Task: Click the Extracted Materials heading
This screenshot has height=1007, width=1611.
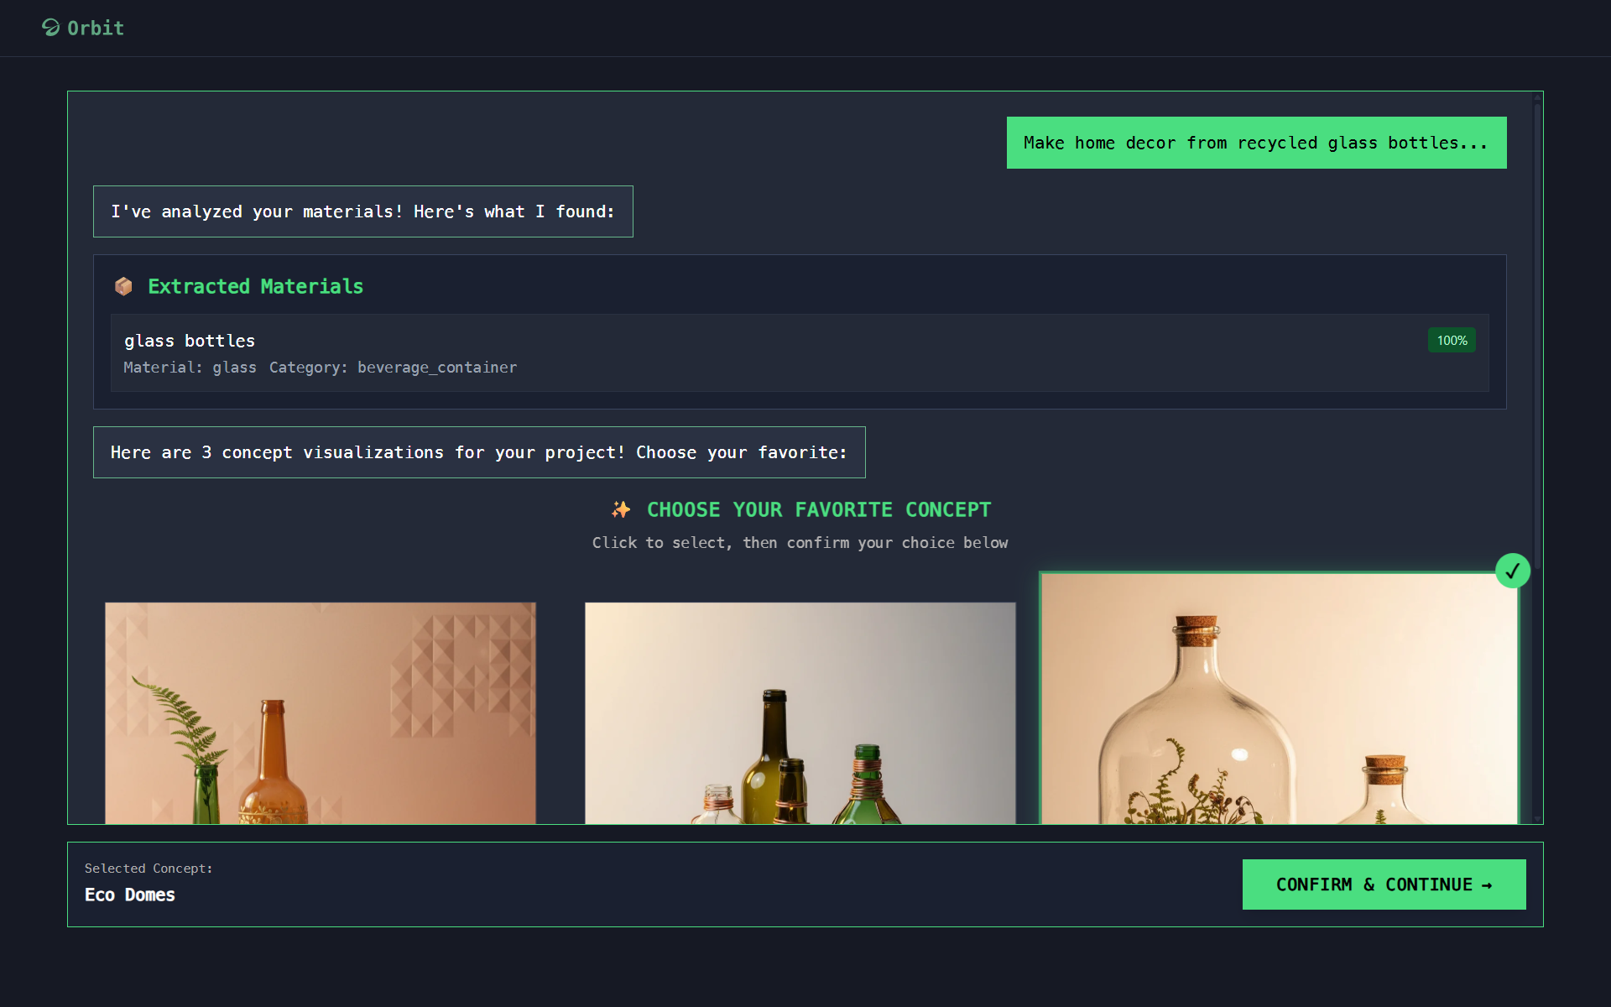Action: (255, 287)
